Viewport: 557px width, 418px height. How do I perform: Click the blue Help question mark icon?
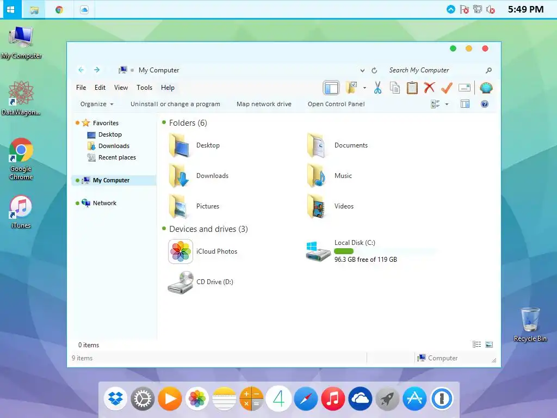[x=485, y=104]
